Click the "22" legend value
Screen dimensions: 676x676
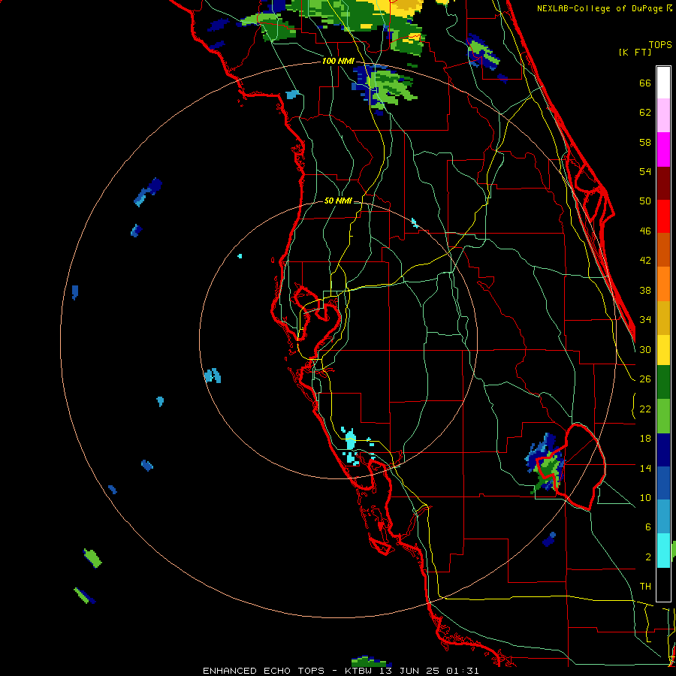pyautogui.click(x=645, y=409)
